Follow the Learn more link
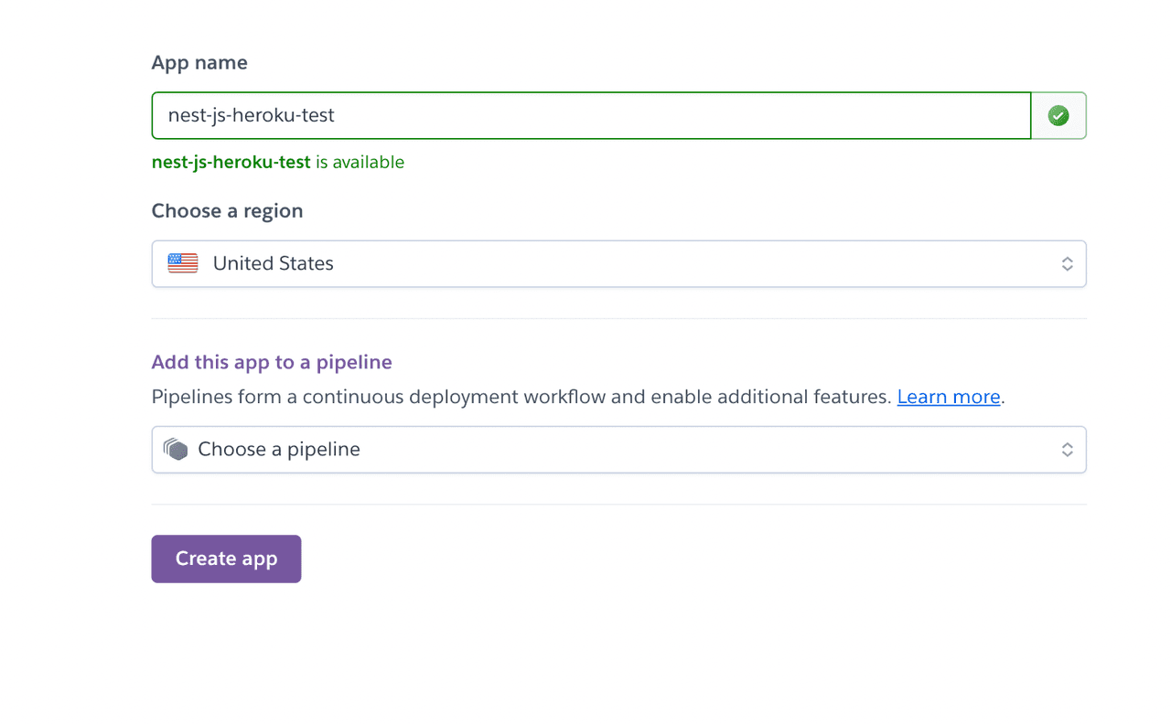The image size is (1171, 724). coord(948,397)
